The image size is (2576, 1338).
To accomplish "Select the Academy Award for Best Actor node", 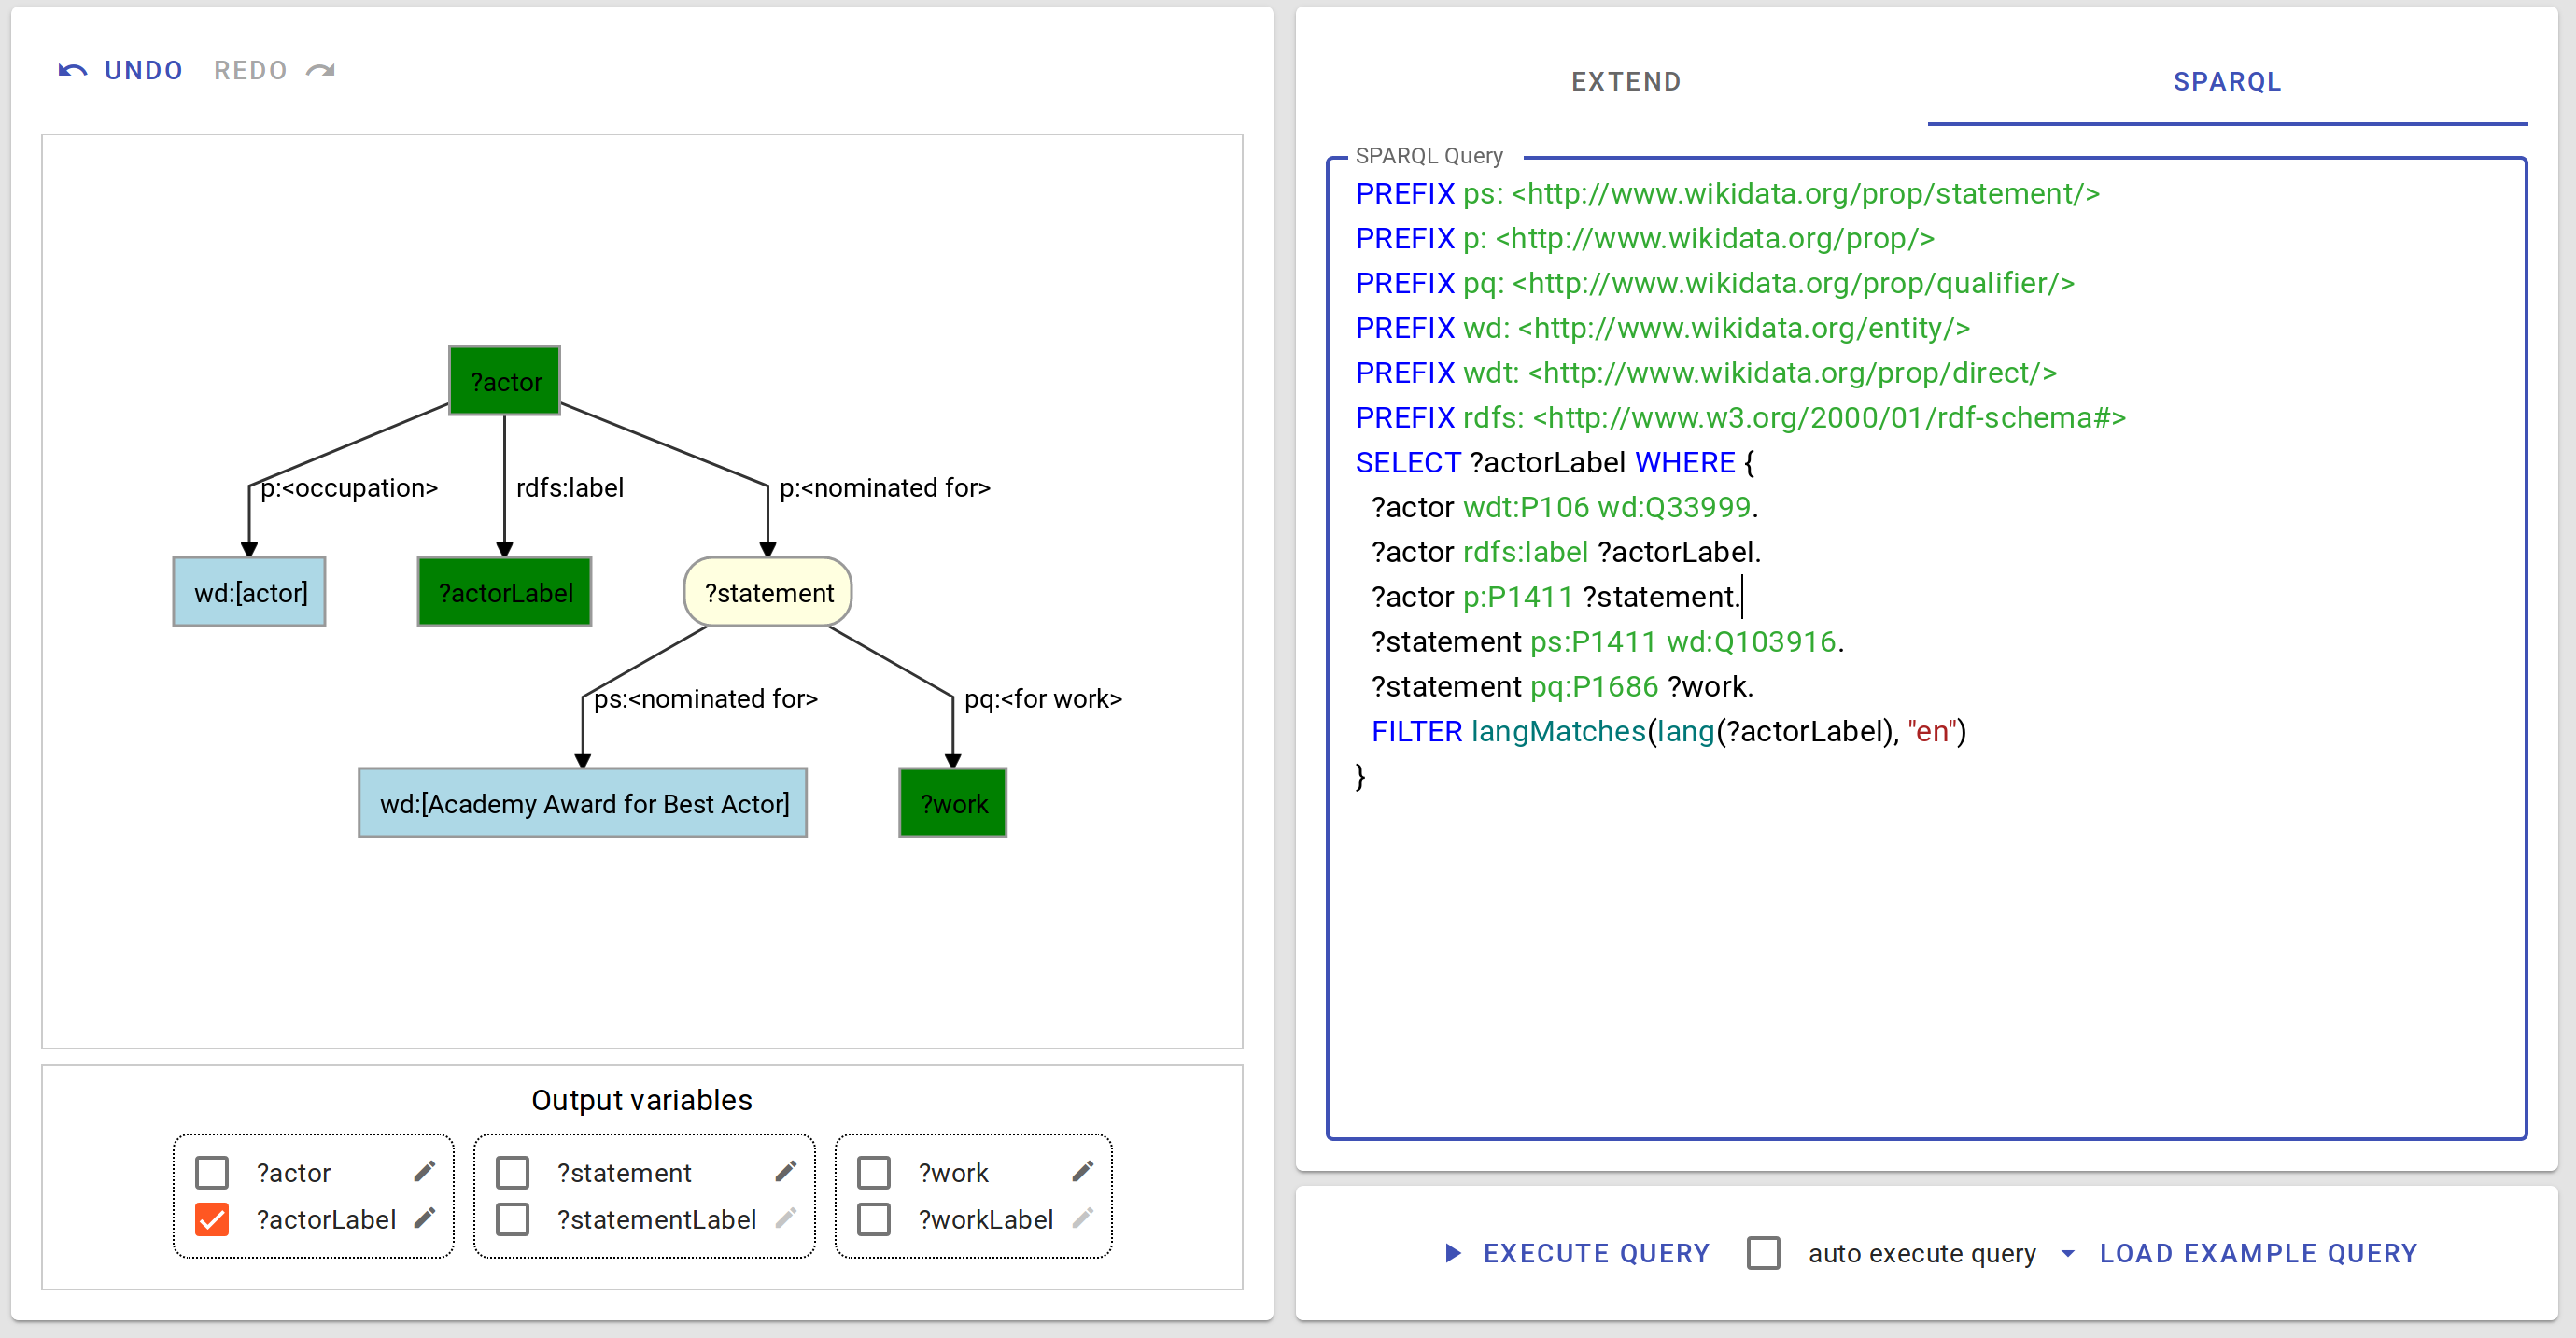I will click(x=583, y=803).
